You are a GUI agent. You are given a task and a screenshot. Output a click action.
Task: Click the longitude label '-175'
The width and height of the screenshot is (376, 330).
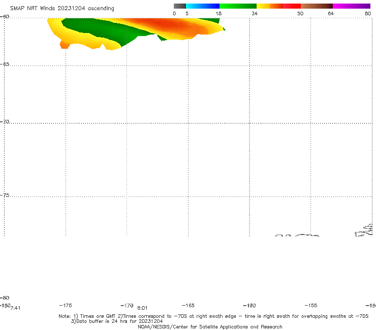(x=66, y=305)
